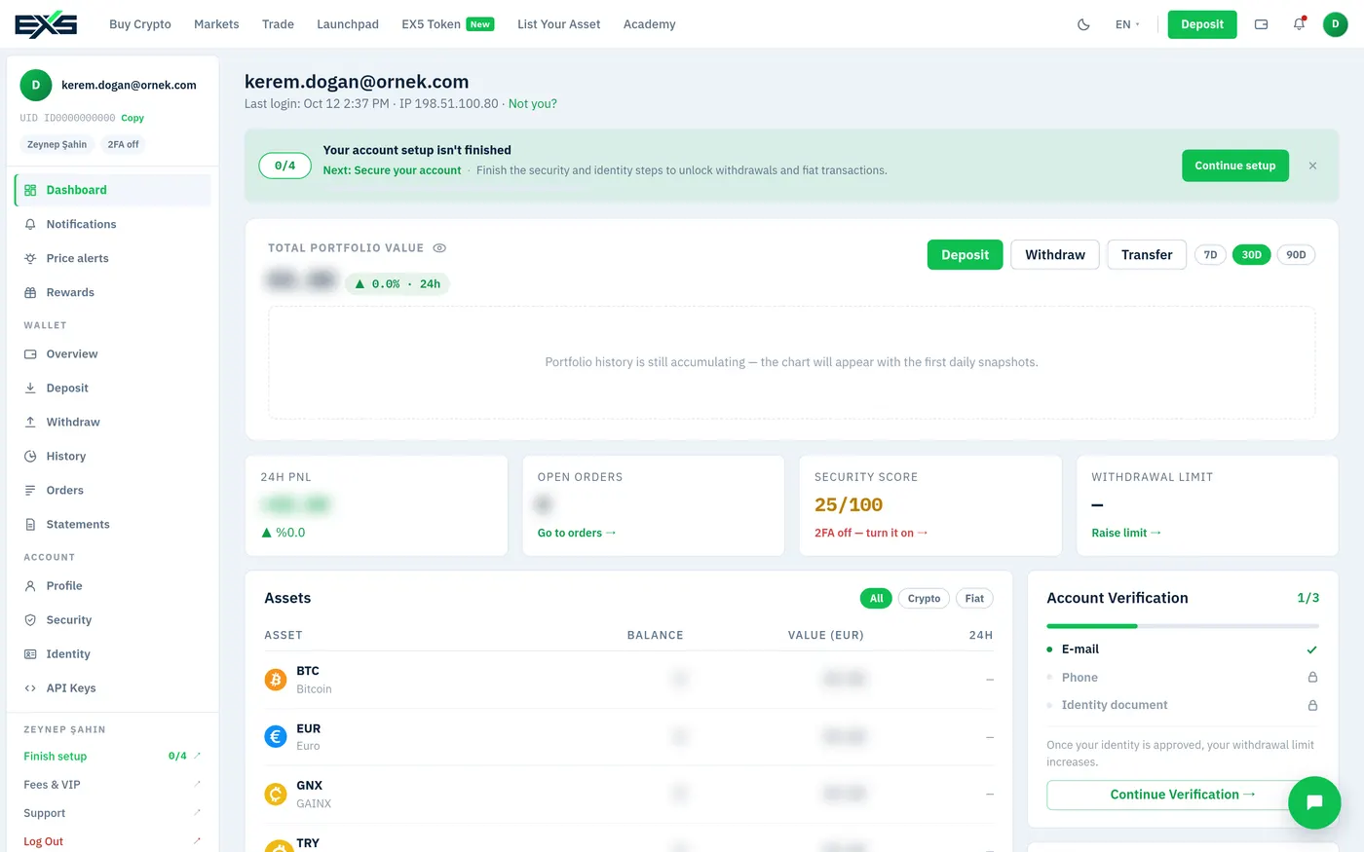Toggle portfolio value visibility eye icon
1364x852 pixels.
(x=439, y=248)
